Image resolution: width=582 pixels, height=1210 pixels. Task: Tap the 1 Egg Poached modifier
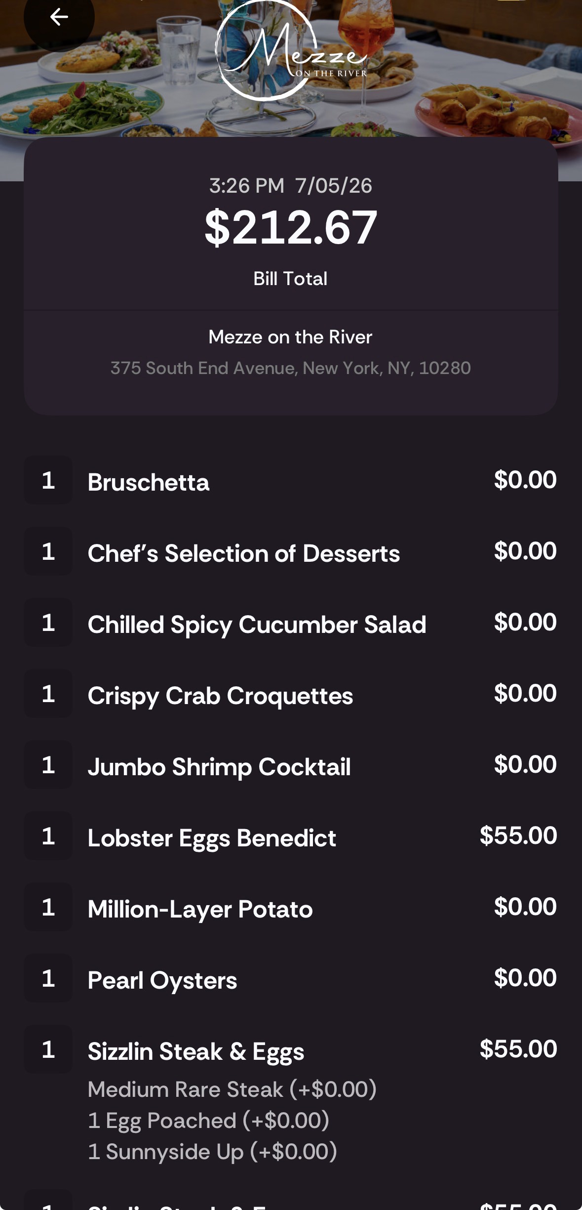click(x=208, y=1121)
